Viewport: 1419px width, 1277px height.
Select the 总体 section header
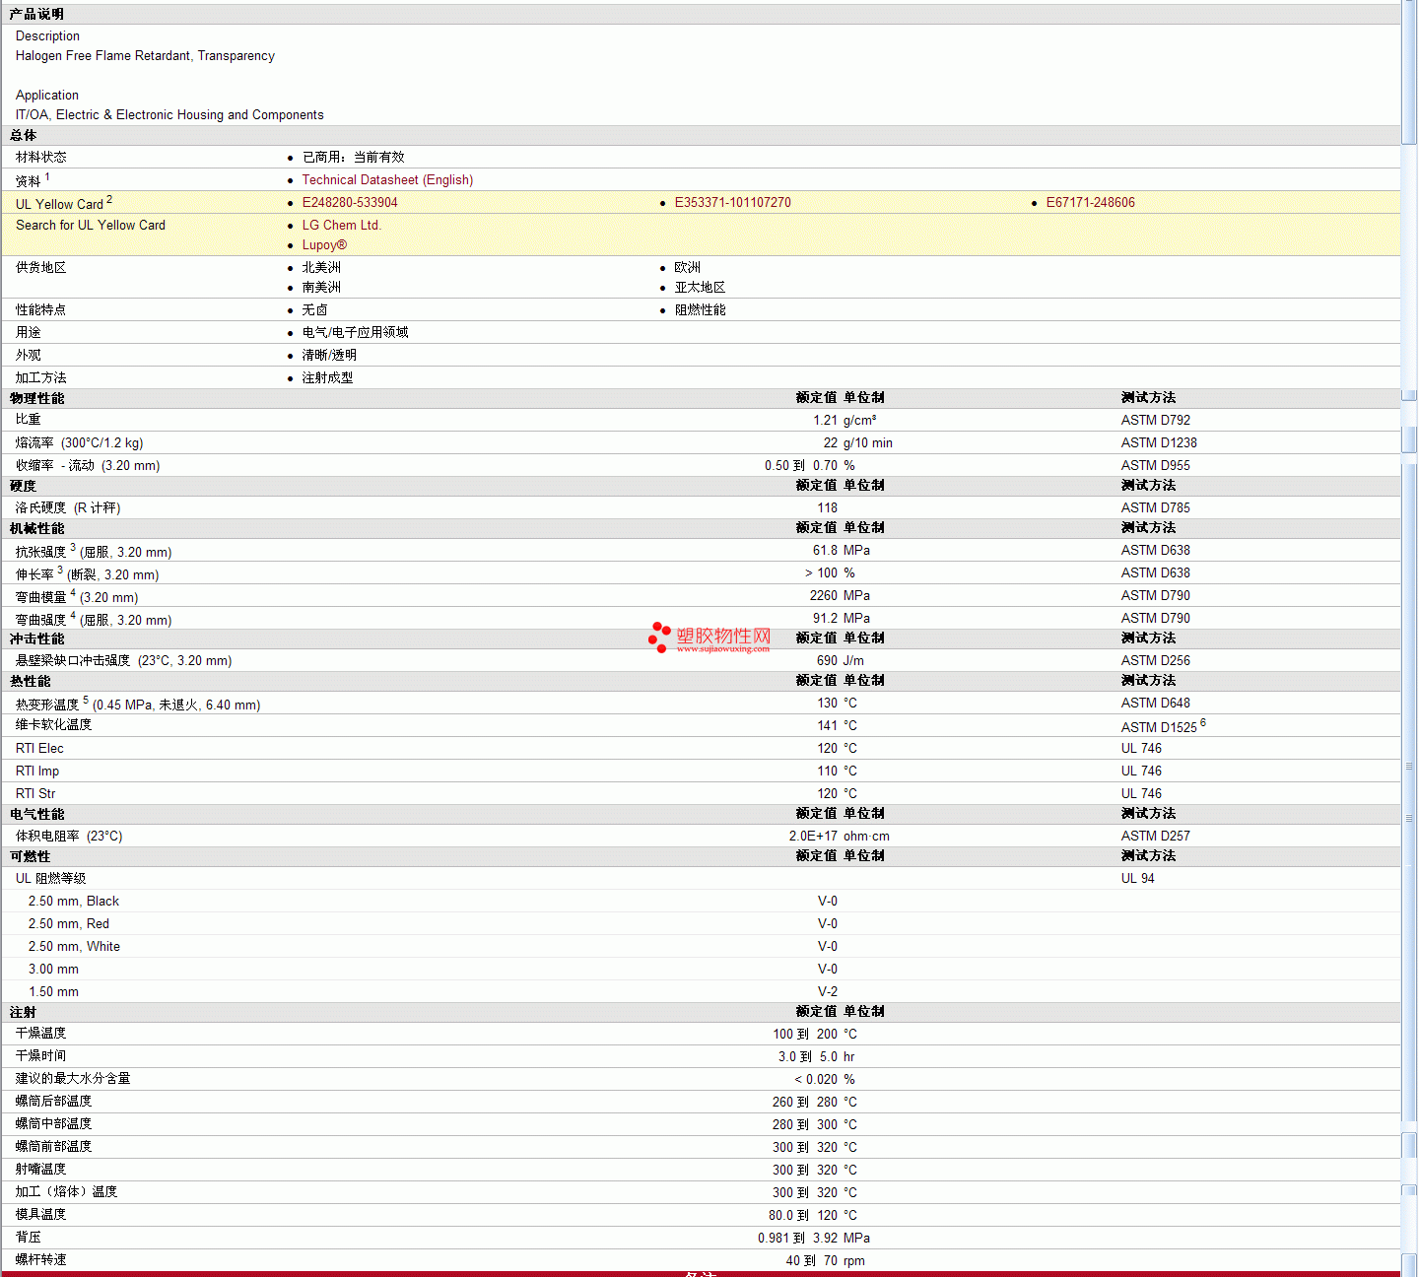[700, 136]
